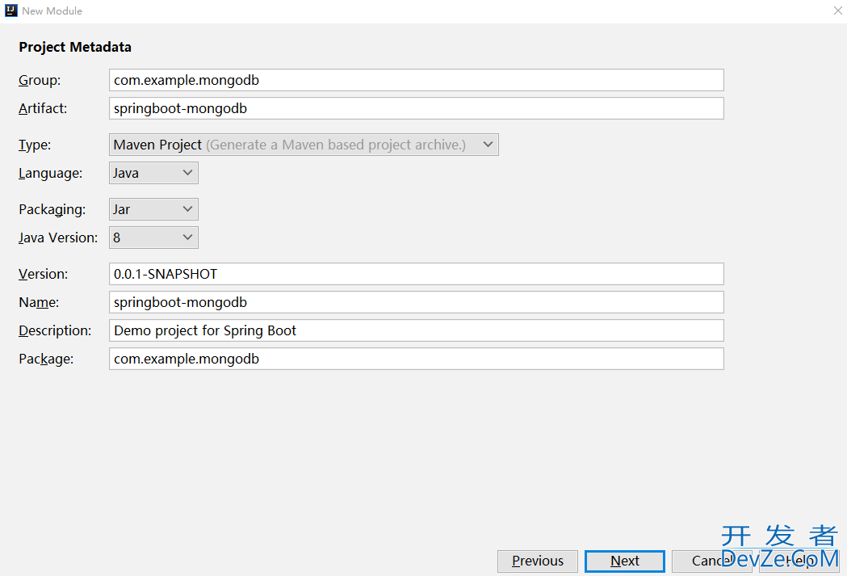This screenshot has height=576, width=847.
Task: Close the New Module dialog
Action: (x=838, y=11)
